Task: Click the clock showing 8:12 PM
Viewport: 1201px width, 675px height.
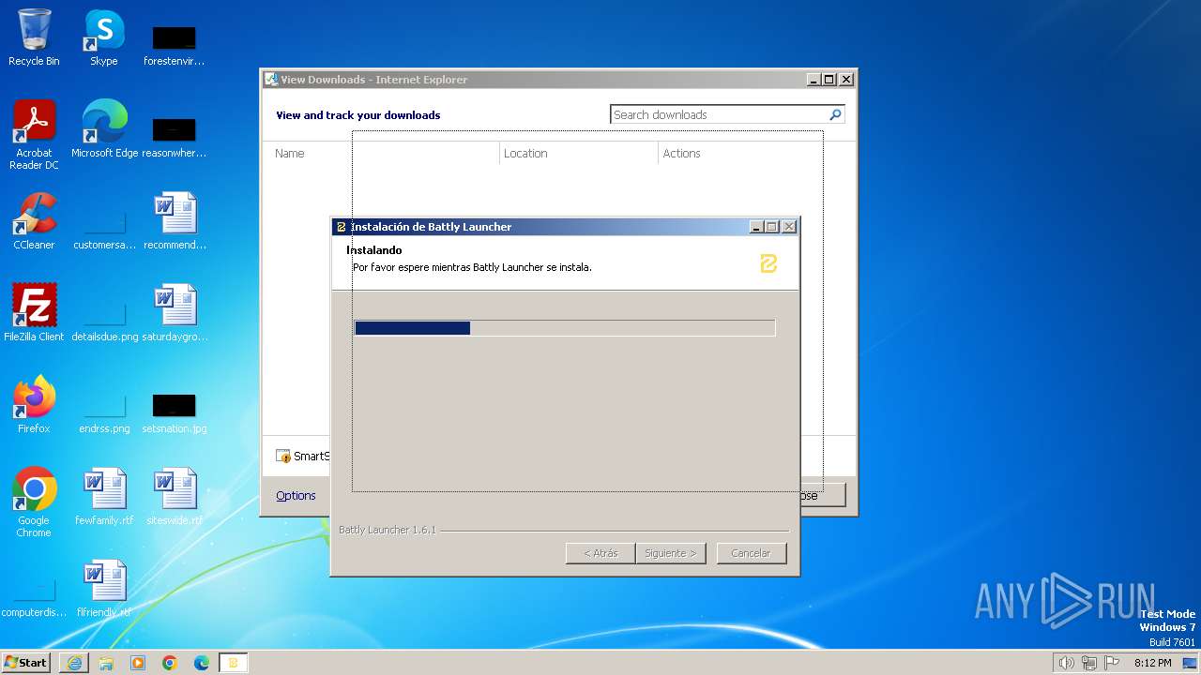Action: point(1152,663)
